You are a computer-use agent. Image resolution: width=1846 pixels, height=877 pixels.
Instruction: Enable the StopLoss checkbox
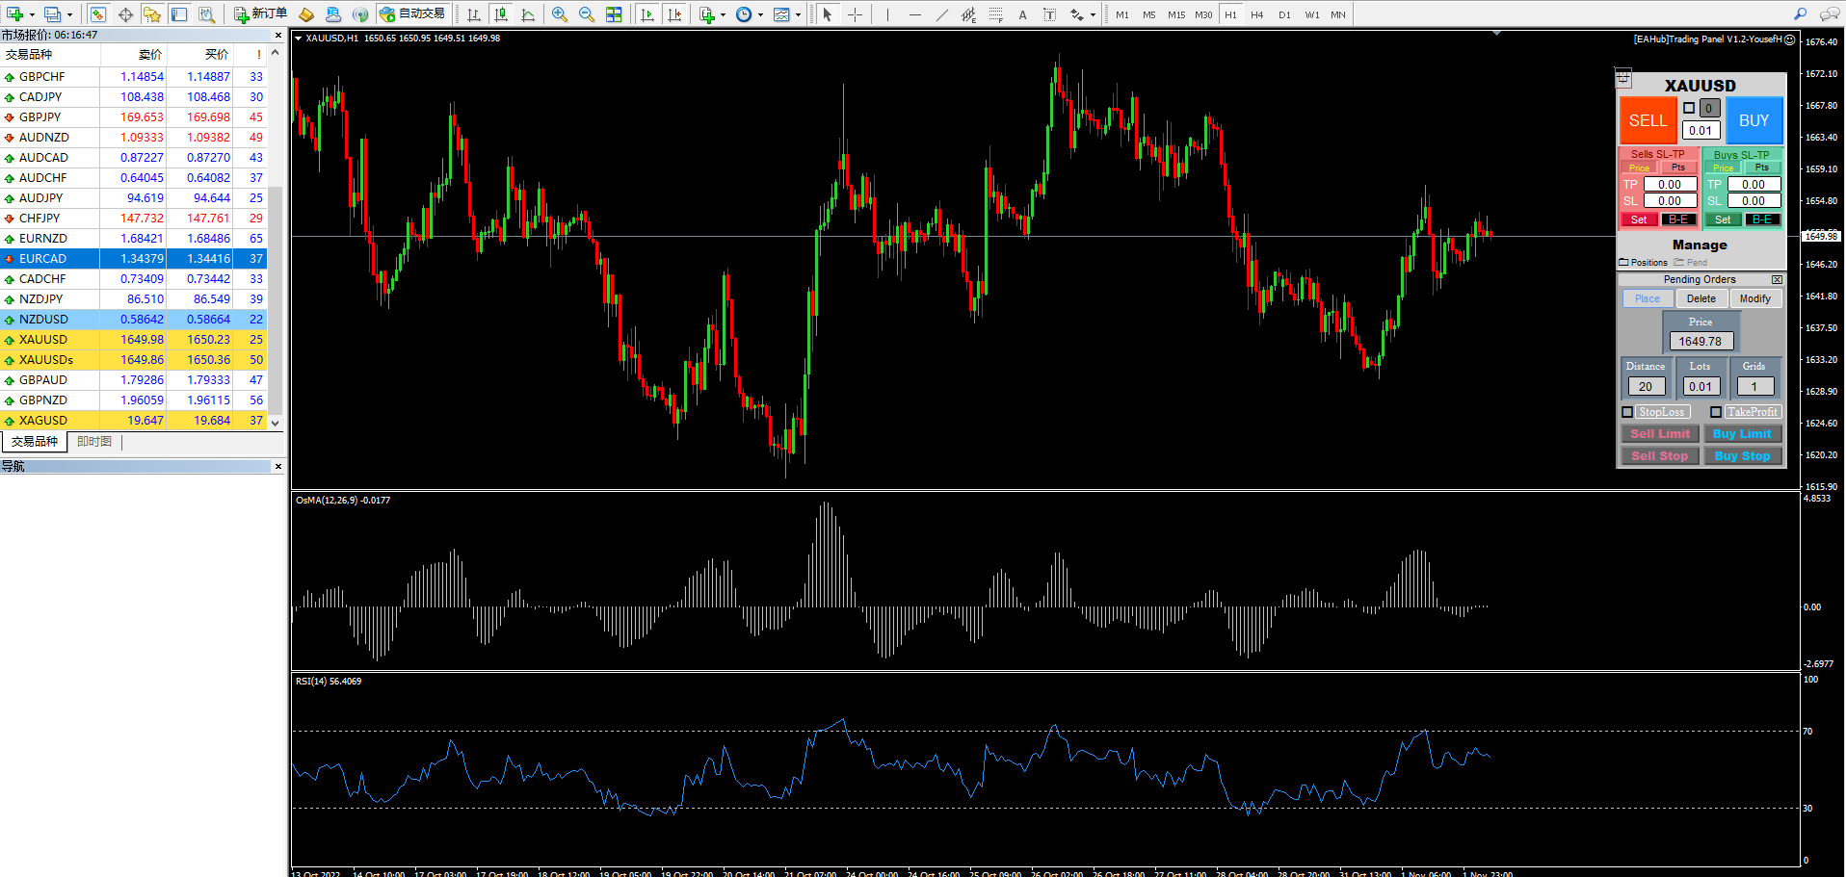(x=1627, y=412)
